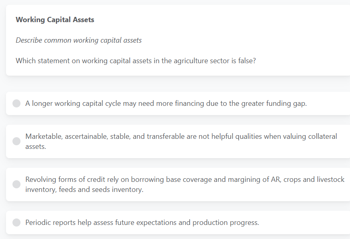The height and width of the screenshot is (239, 350).
Task: Click the italicized describe working capital assets subtitle
Action: pyautogui.click(x=78, y=40)
